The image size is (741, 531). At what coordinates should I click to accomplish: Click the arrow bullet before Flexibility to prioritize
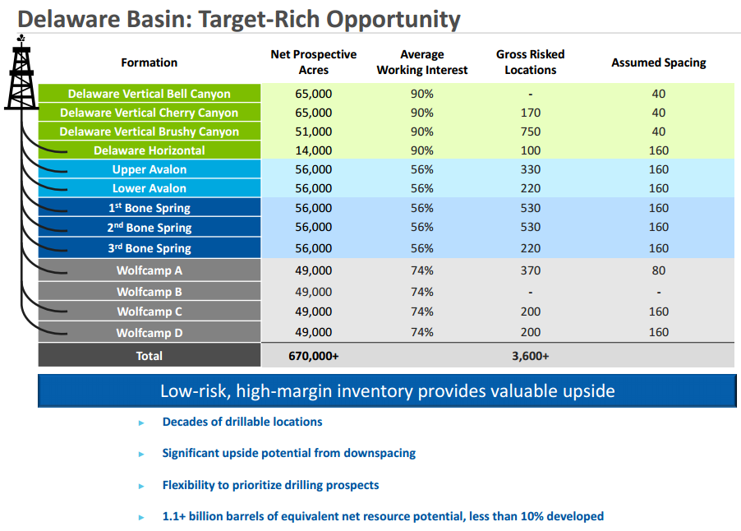[x=141, y=486]
